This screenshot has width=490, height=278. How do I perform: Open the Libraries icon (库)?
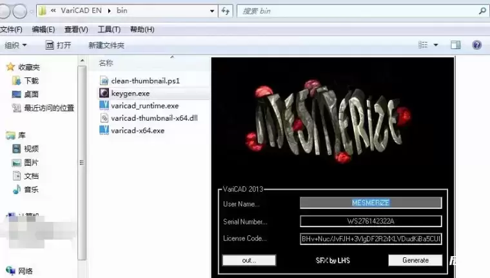click(x=10, y=135)
